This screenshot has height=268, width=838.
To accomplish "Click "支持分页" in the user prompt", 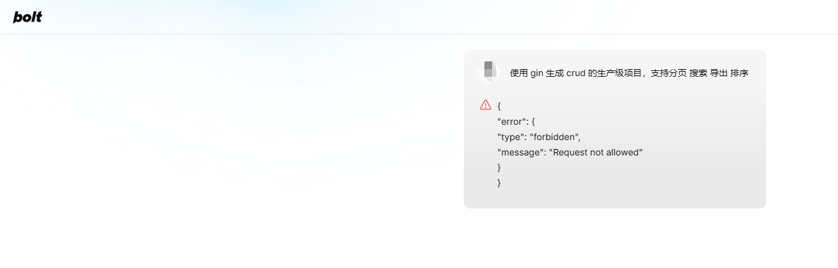I will tap(669, 73).
